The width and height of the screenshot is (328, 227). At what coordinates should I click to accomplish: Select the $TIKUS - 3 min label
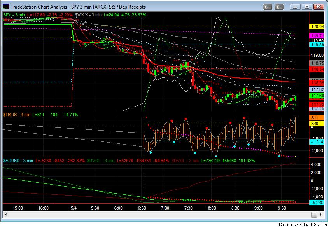16,115
